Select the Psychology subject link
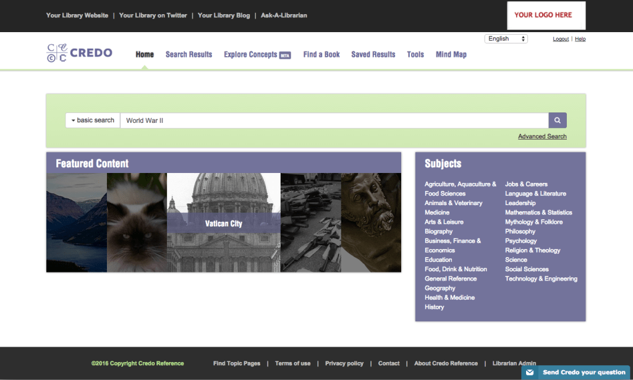 pos(520,241)
